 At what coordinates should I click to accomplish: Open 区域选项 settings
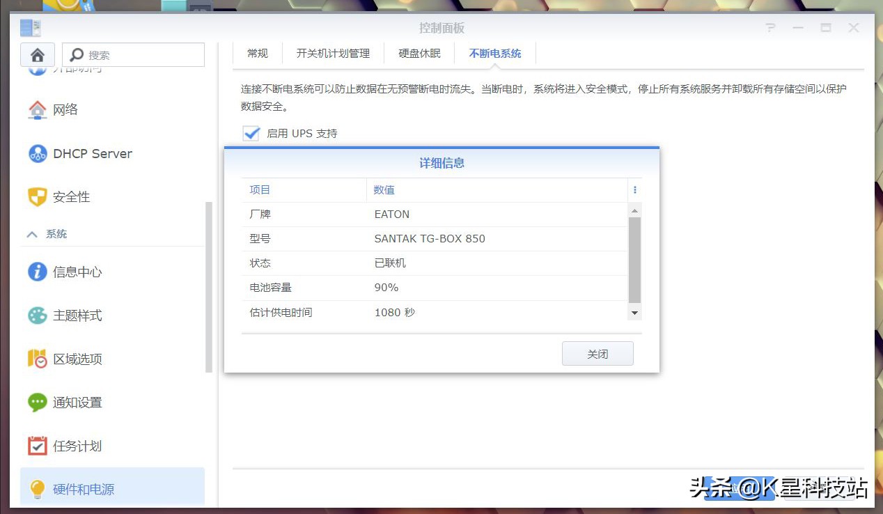coord(79,359)
